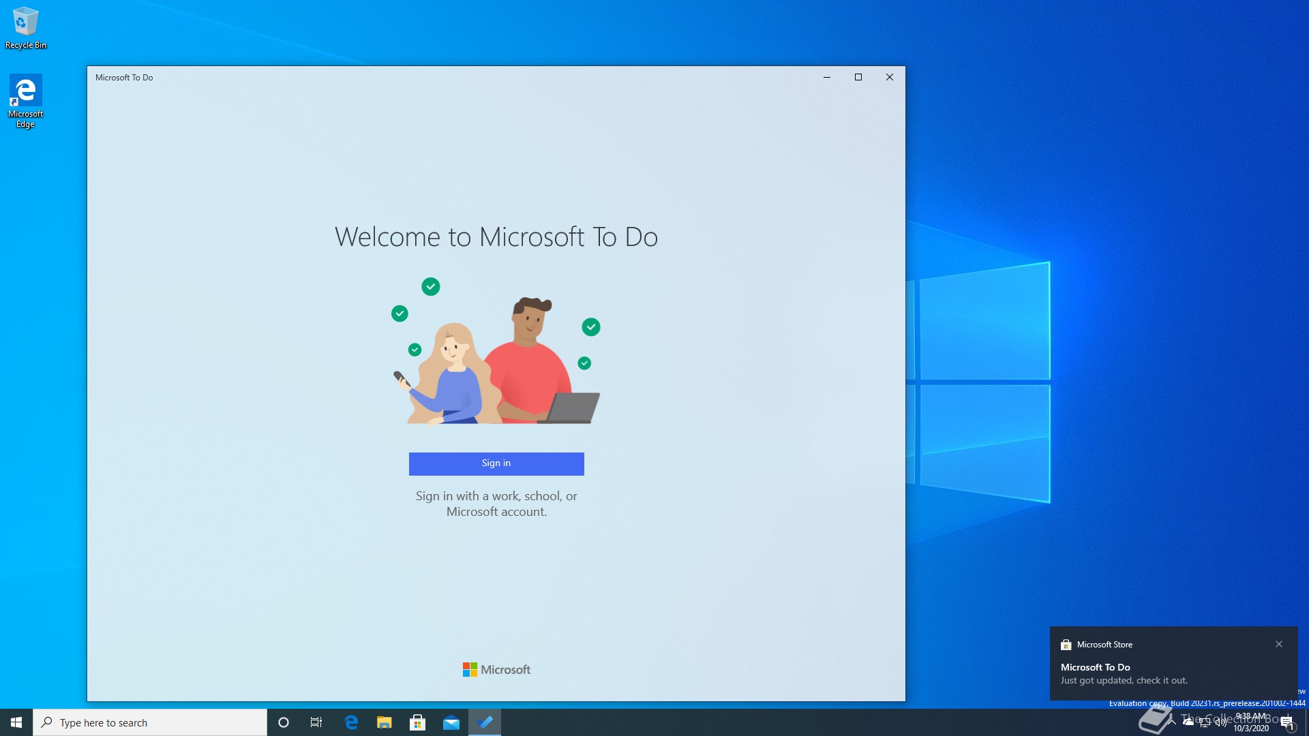Open the Mail app from the taskbar
1309x736 pixels.
point(451,722)
